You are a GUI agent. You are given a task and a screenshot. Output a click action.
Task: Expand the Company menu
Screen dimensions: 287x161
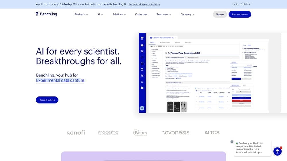coord(187,14)
